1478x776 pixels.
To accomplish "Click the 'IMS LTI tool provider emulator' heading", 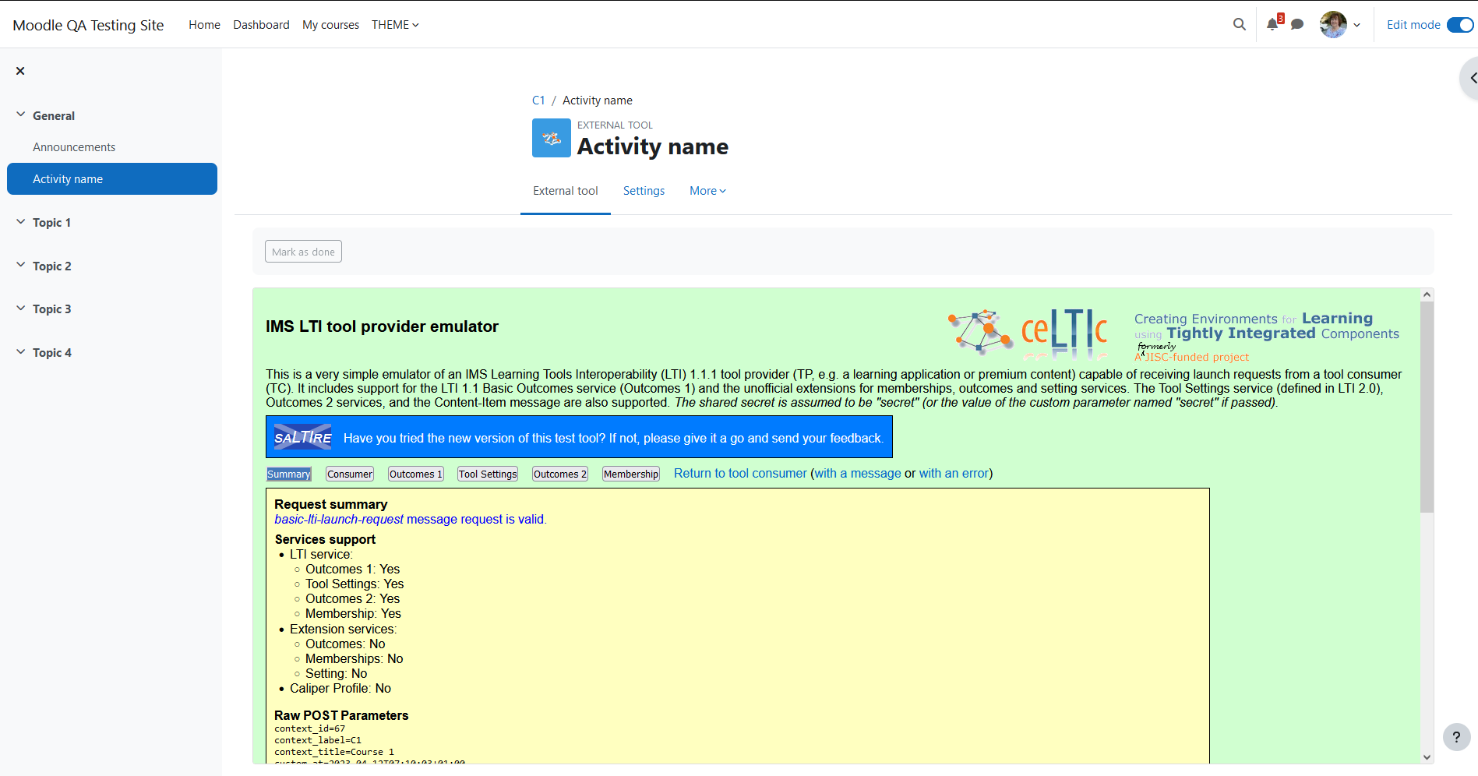I will 382,326.
